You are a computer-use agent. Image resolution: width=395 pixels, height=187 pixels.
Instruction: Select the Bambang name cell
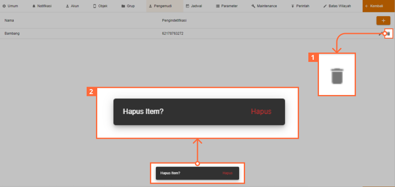pyautogui.click(x=12, y=33)
